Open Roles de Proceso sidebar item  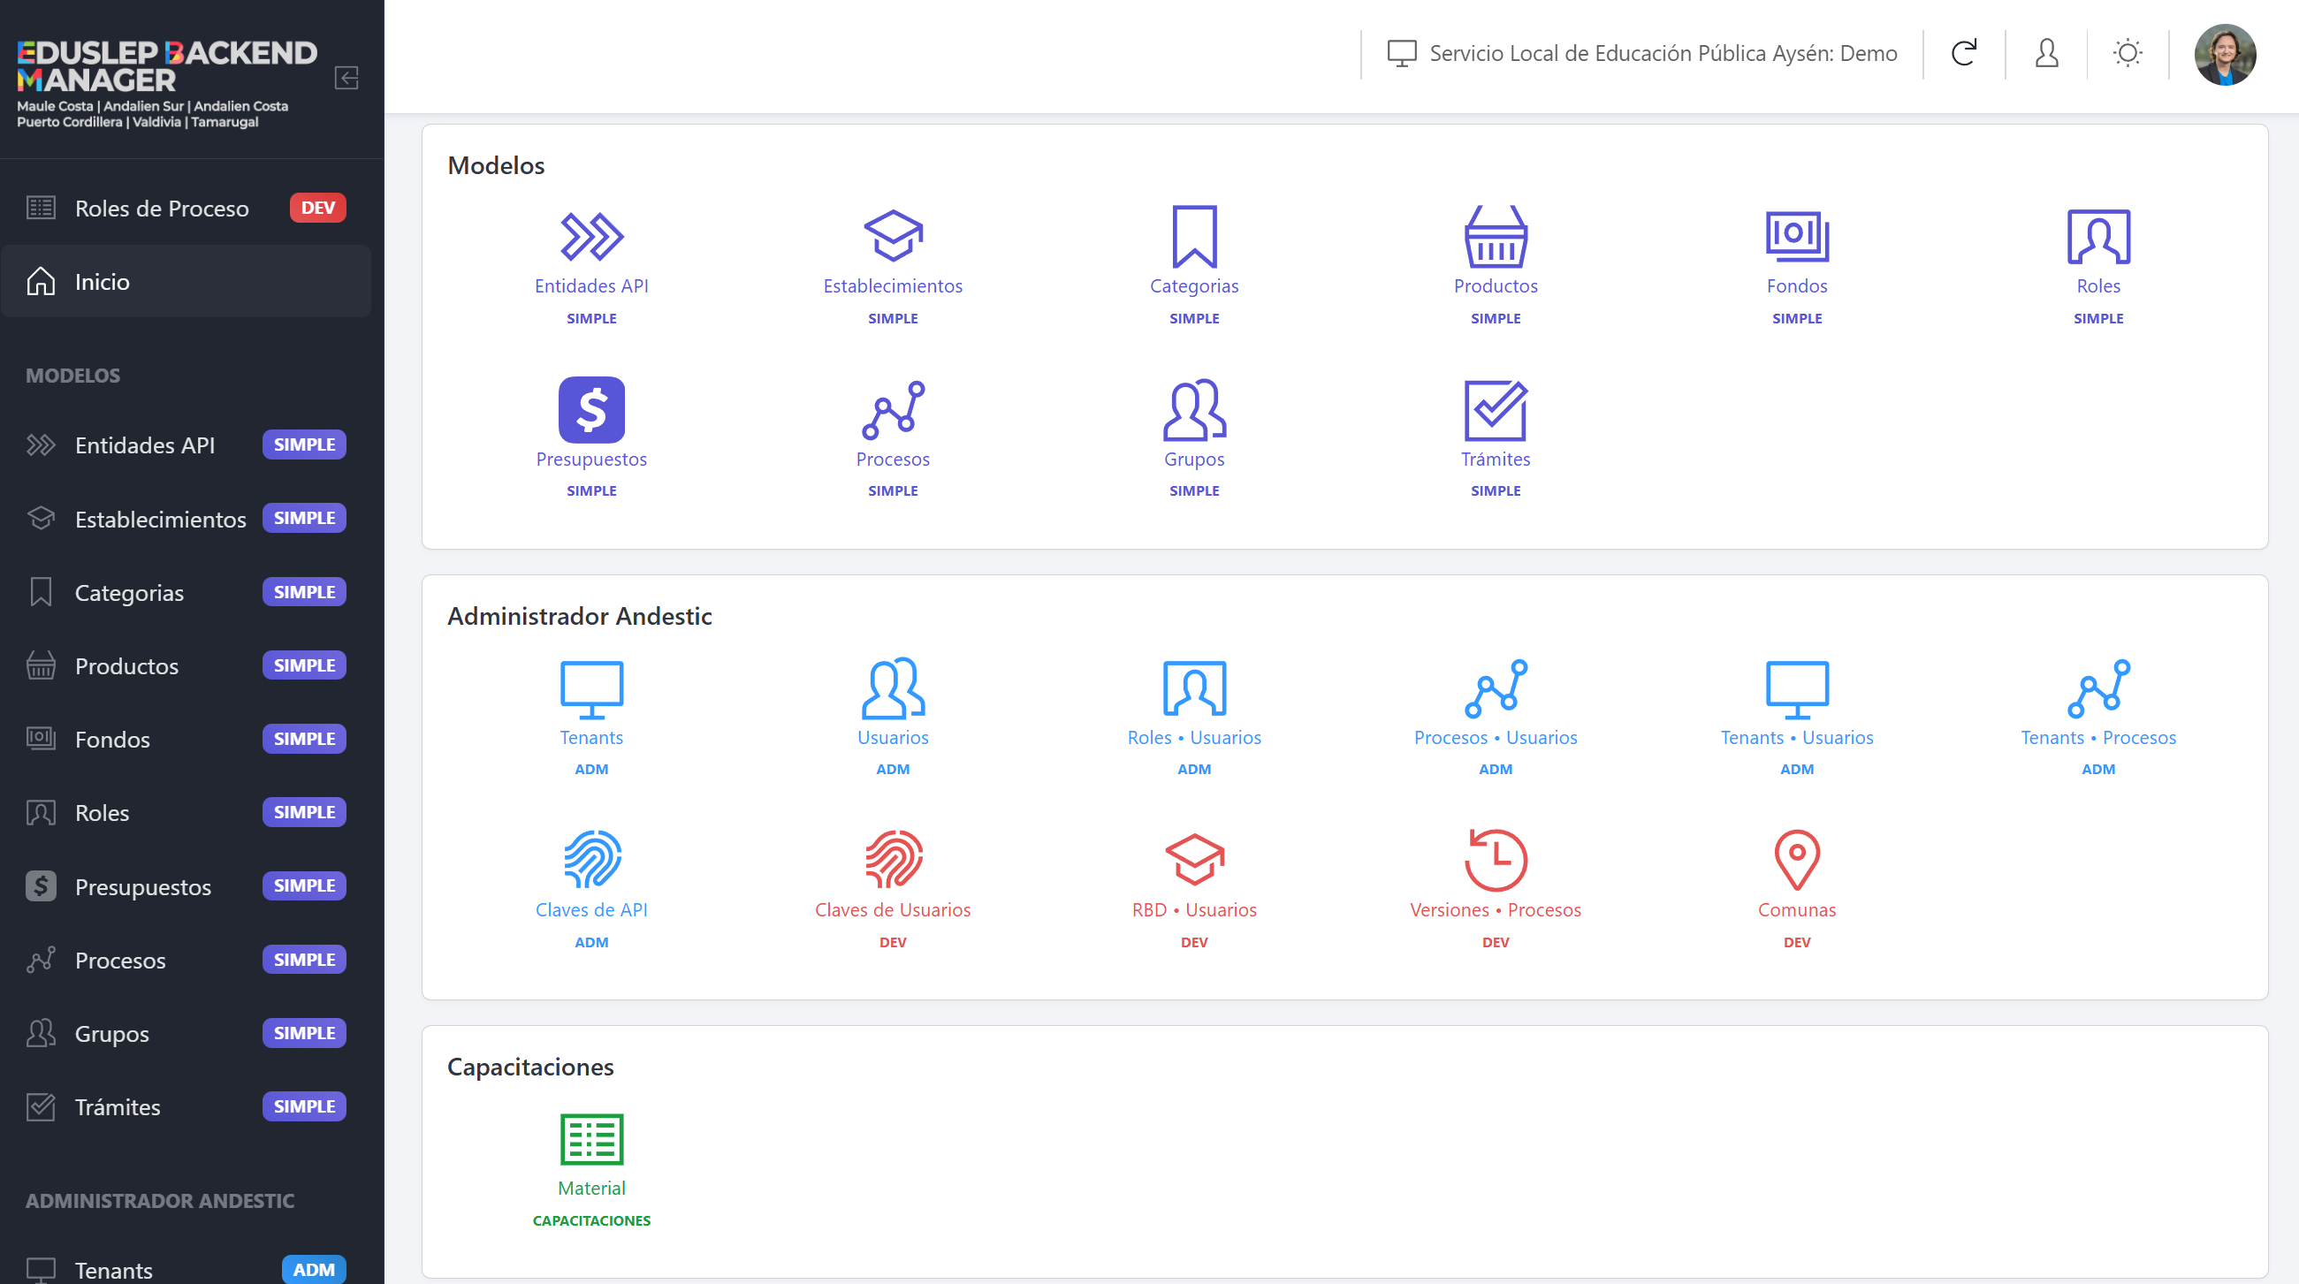point(162,208)
